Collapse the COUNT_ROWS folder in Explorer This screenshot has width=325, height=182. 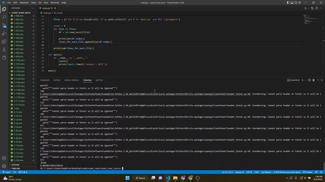tap(21, 13)
